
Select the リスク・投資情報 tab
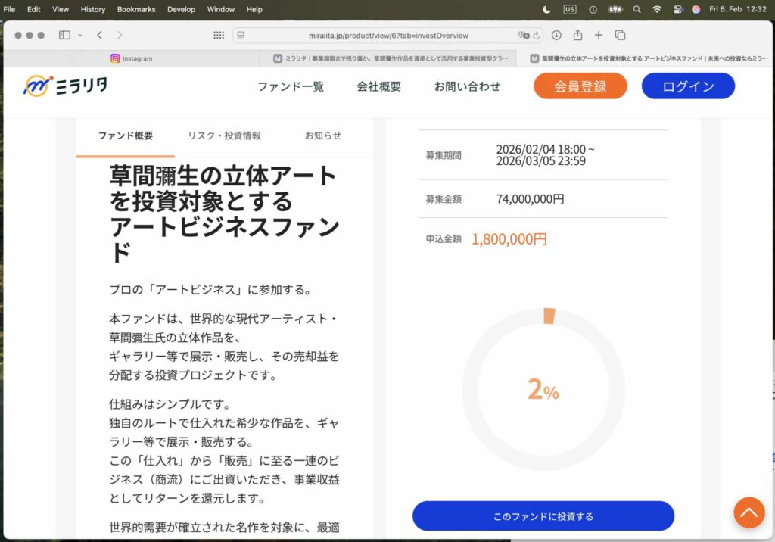tap(224, 135)
